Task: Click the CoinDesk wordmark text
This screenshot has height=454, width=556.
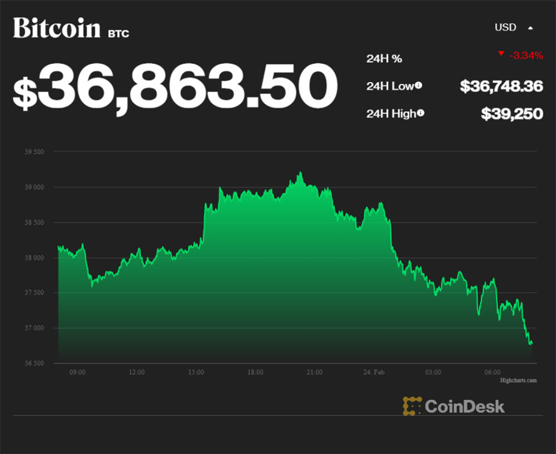Action: click(465, 406)
